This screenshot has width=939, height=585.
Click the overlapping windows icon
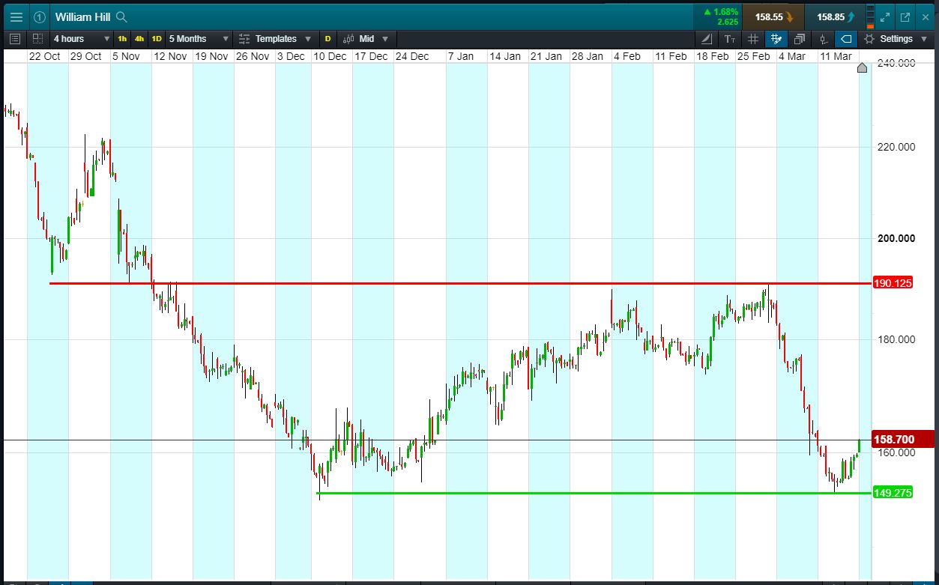799,39
